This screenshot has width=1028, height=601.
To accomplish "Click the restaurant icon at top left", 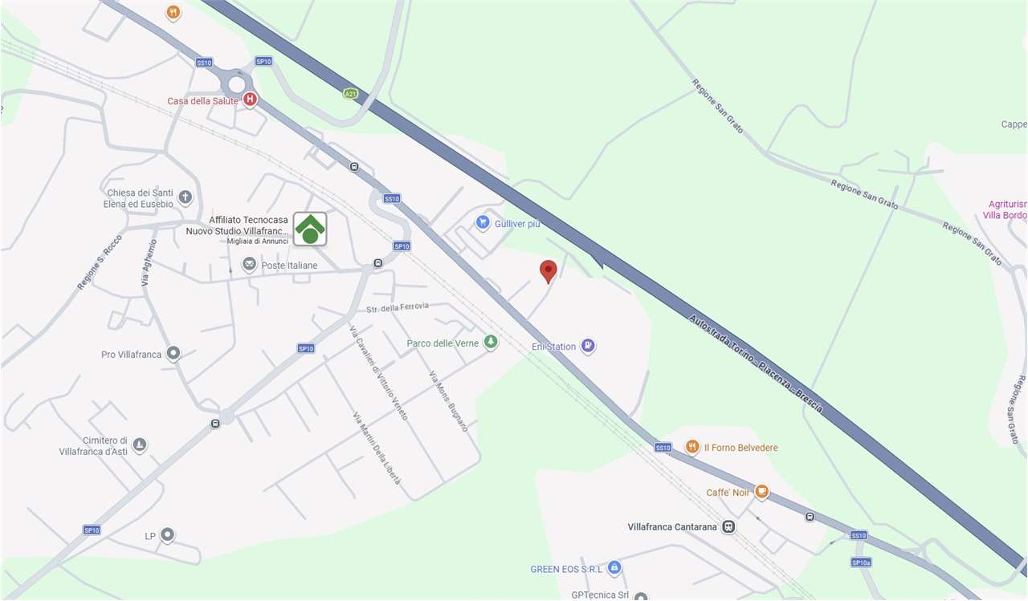I will 173,12.
